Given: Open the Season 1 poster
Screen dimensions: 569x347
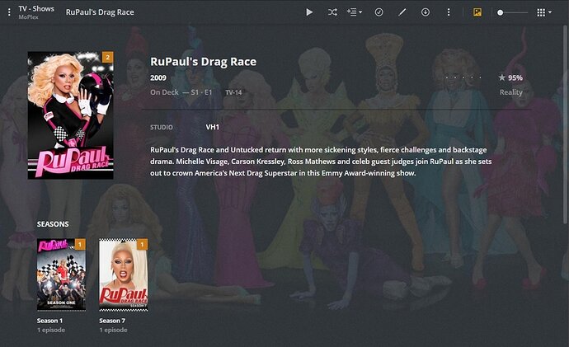Looking at the screenshot, I should tap(61, 274).
